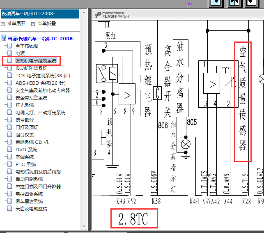This screenshot has height=233, width=264.
Task: Click the purple sound-wave icon in top bar
Action: pyautogui.click(x=190, y=4)
